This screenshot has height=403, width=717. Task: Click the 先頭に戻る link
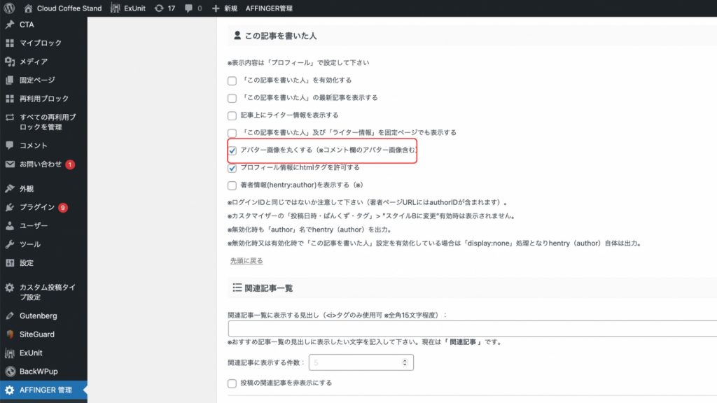246,261
